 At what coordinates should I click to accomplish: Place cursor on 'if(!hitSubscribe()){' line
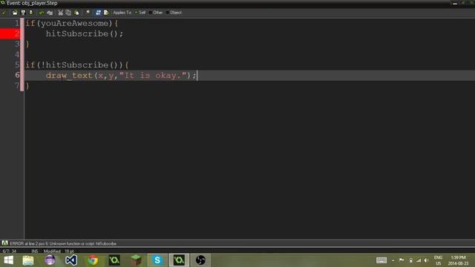(77, 65)
